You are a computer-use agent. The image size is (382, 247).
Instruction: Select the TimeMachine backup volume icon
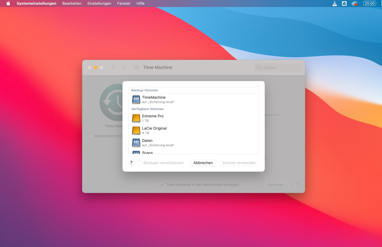click(x=136, y=99)
